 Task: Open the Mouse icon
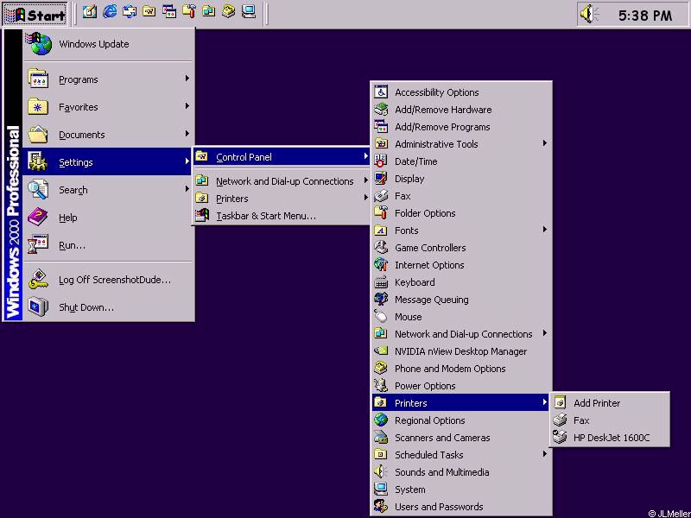click(381, 316)
